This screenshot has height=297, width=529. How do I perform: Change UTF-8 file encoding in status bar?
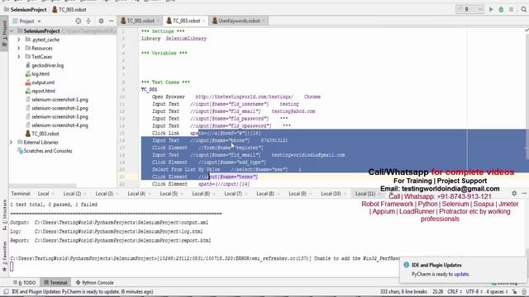(x=474, y=291)
